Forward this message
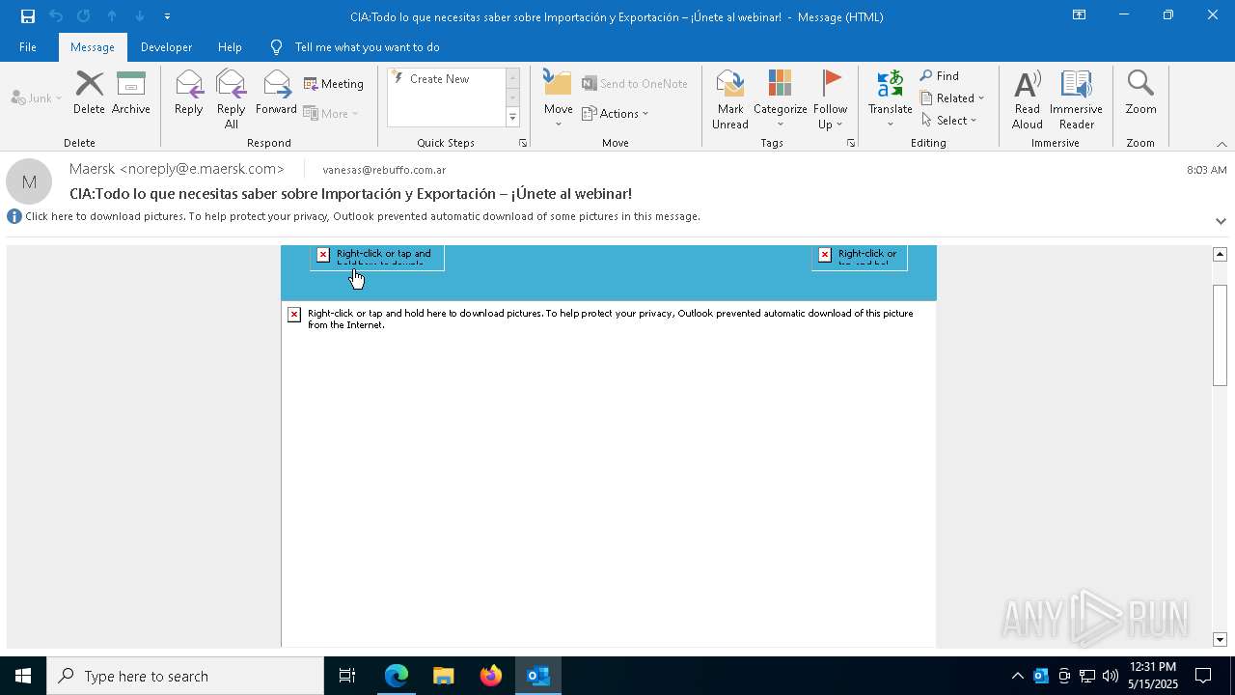This screenshot has height=695, width=1235. click(x=276, y=94)
